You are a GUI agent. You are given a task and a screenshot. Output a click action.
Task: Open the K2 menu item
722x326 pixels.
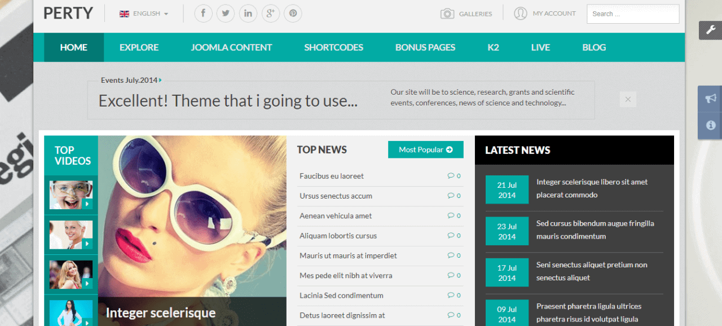(x=494, y=47)
